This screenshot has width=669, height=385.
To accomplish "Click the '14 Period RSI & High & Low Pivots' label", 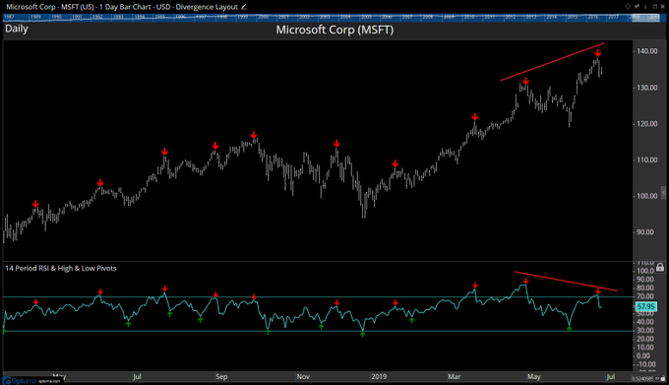I will click(x=61, y=268).
